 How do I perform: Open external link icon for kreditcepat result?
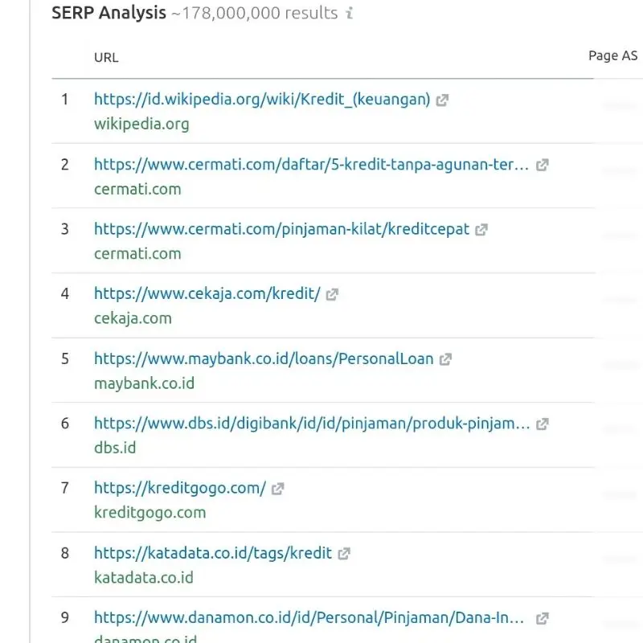click(481, 229)
